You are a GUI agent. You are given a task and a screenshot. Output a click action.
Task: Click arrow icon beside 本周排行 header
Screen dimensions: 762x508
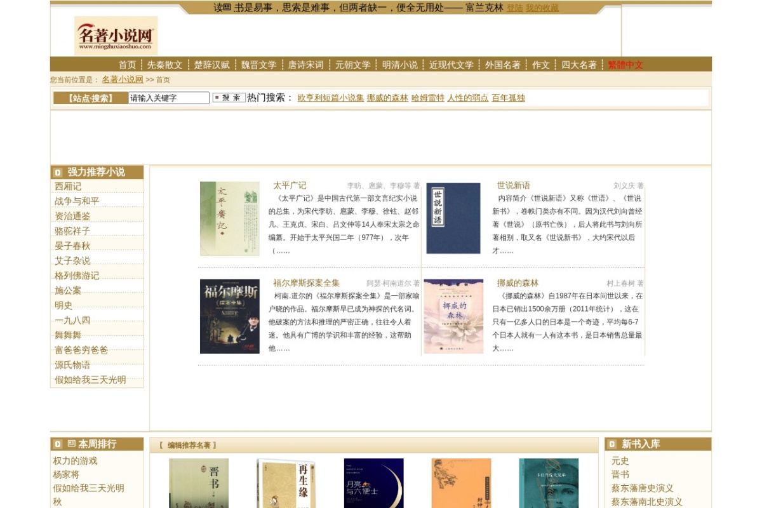tap(58, 444)
